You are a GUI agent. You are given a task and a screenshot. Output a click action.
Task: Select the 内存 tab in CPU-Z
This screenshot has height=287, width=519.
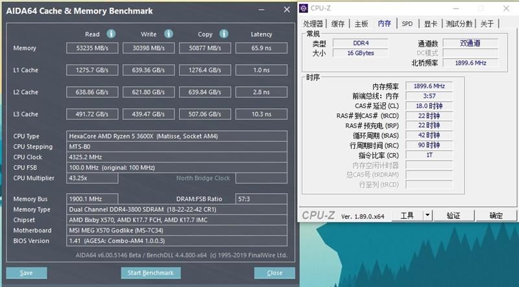point(384,23)
